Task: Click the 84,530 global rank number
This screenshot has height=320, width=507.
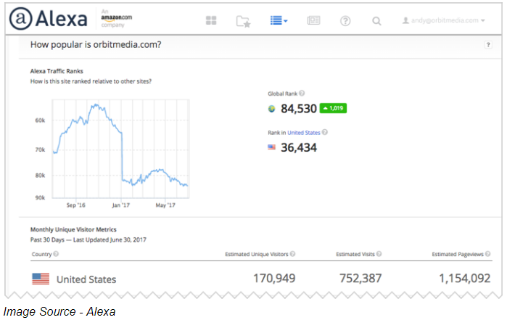Action: pos(298,109)
